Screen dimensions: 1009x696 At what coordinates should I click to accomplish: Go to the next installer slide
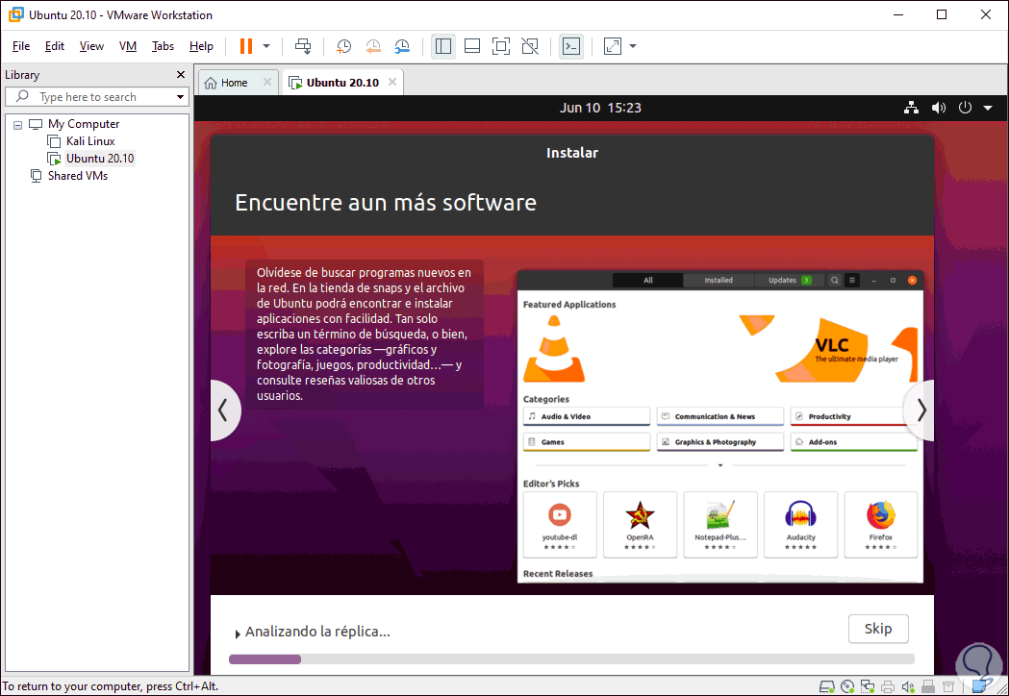coord(921,410)
